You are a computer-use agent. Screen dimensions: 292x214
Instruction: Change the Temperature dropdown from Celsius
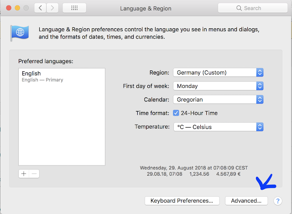coord(218,127)
